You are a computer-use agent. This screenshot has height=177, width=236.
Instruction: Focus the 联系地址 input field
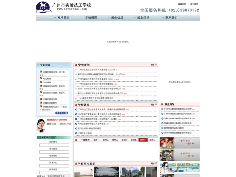click(54, 173)
